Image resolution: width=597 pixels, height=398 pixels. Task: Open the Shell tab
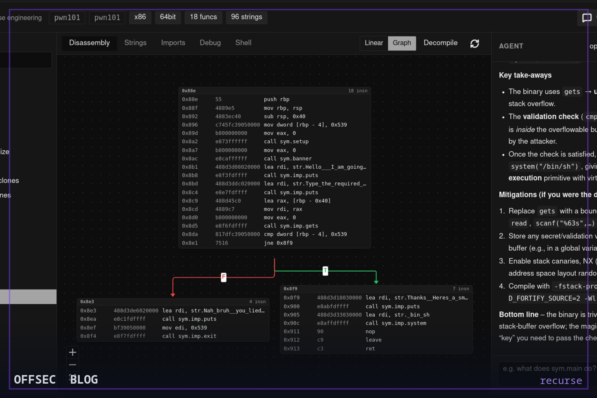[243, 43]
